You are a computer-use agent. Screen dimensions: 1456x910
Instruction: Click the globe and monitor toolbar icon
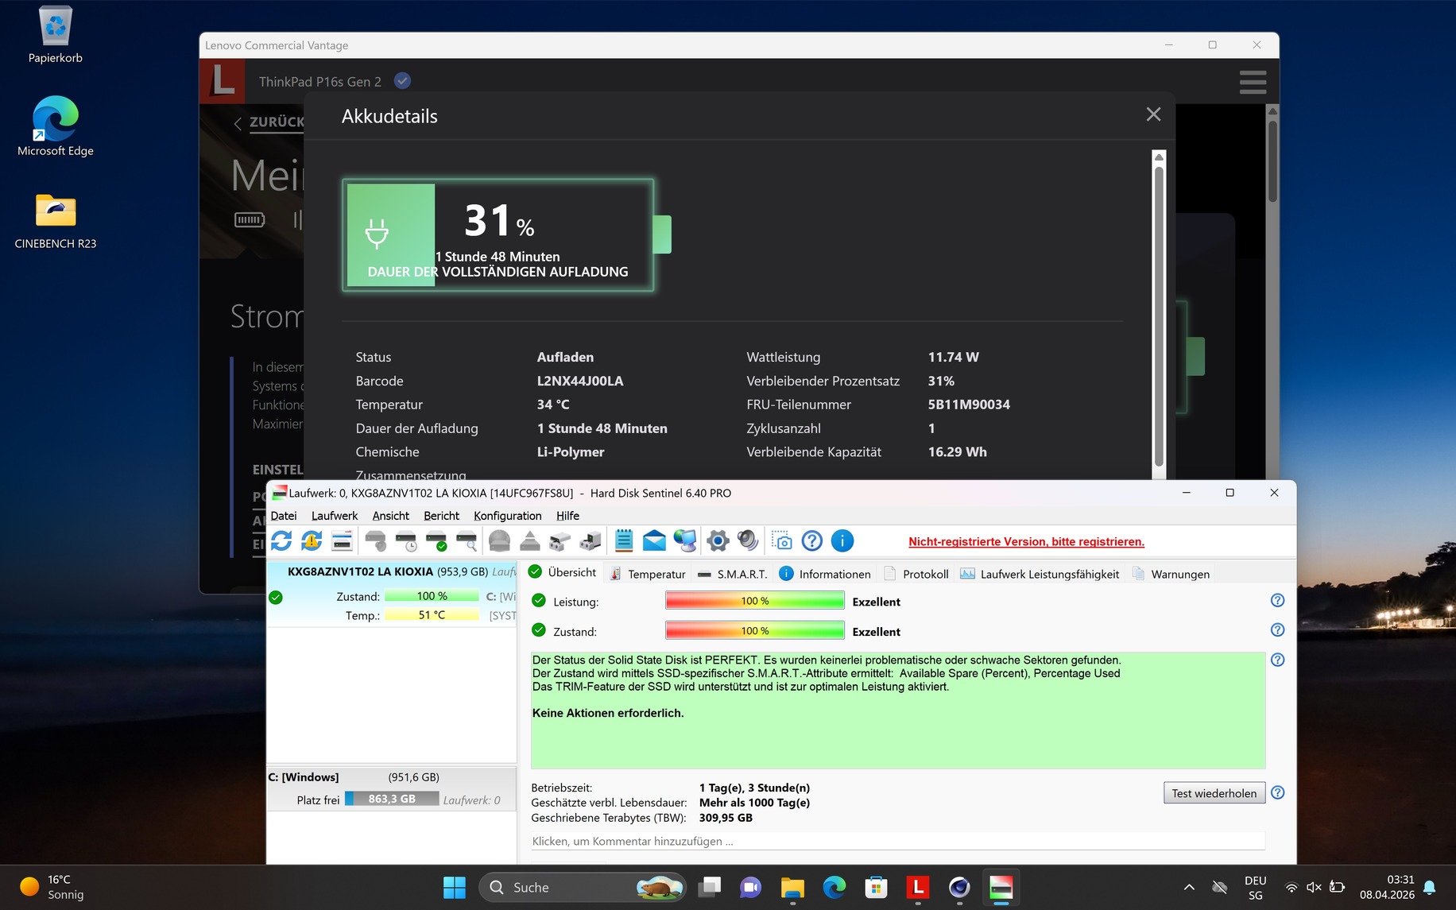[684, 541]
